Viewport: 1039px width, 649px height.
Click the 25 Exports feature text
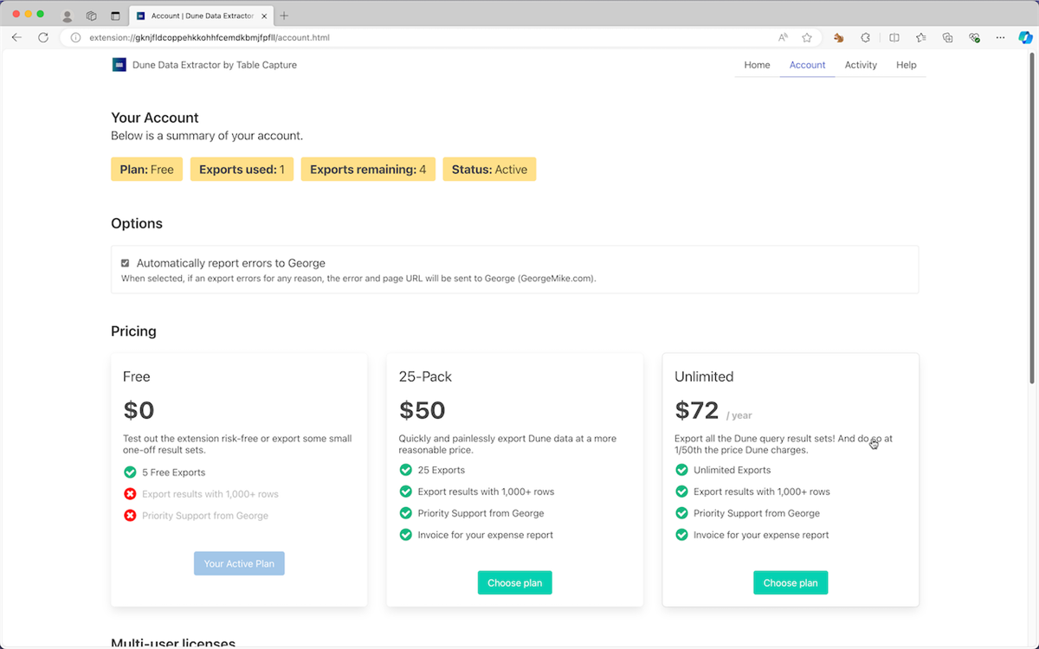[442, 470]
